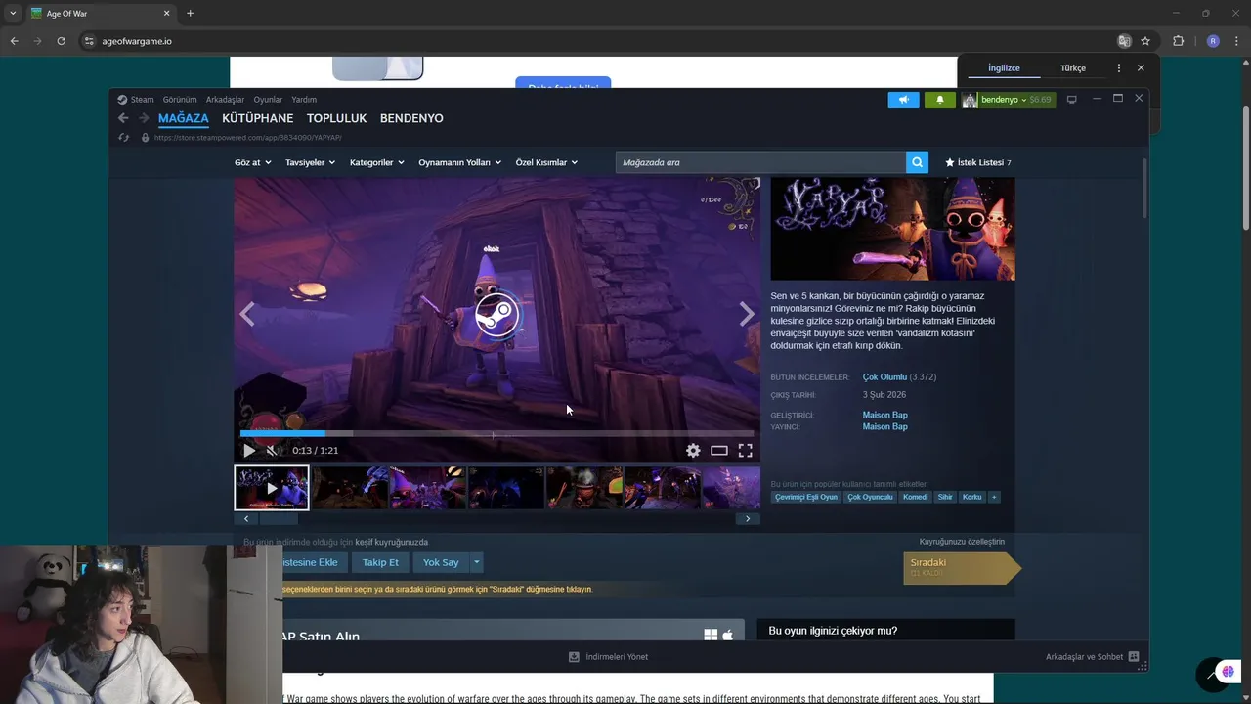Viewport: 1251px width, 704px height.
Task: Select İngilizce in the translate popup
Action: (1004, 68)
